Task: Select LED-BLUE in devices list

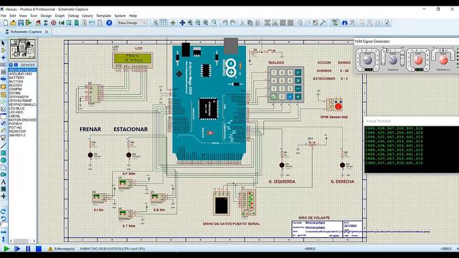Action: (16, 108)
